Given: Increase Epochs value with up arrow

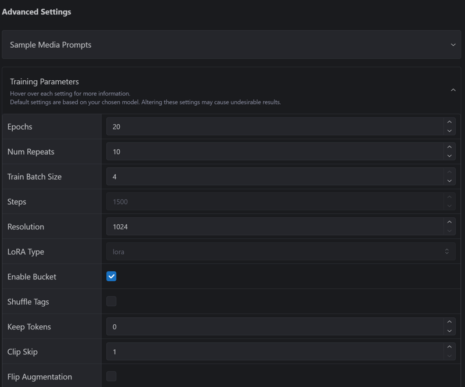Looking at the screenshot, I should tap(449, 123).
